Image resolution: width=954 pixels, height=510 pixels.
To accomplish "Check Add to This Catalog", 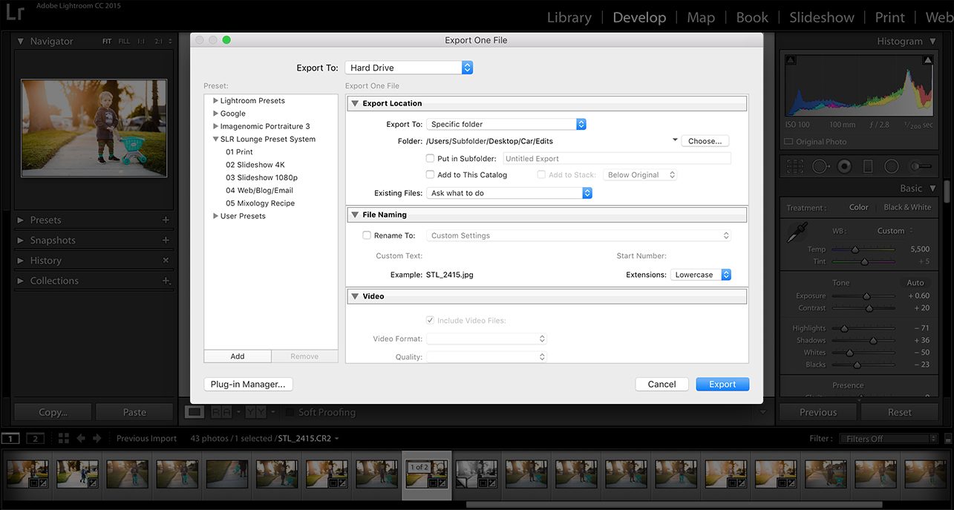I will (x=429, y=174).
